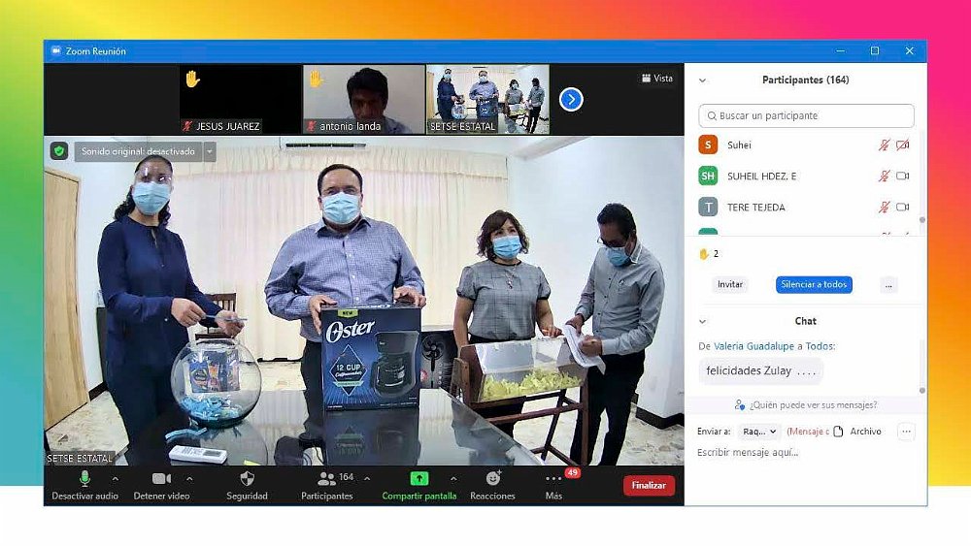Click the red Finalizar button
Viewport: 971px width, 546px height.
(649, 485)
